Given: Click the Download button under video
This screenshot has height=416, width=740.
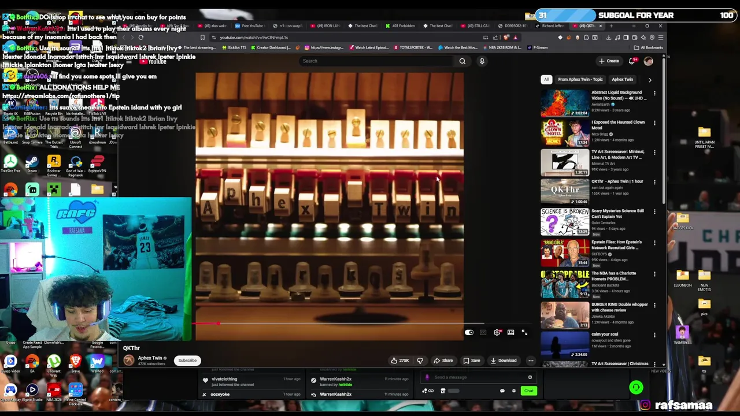Looking at the screenshot, I should click(x=504, y=361).
